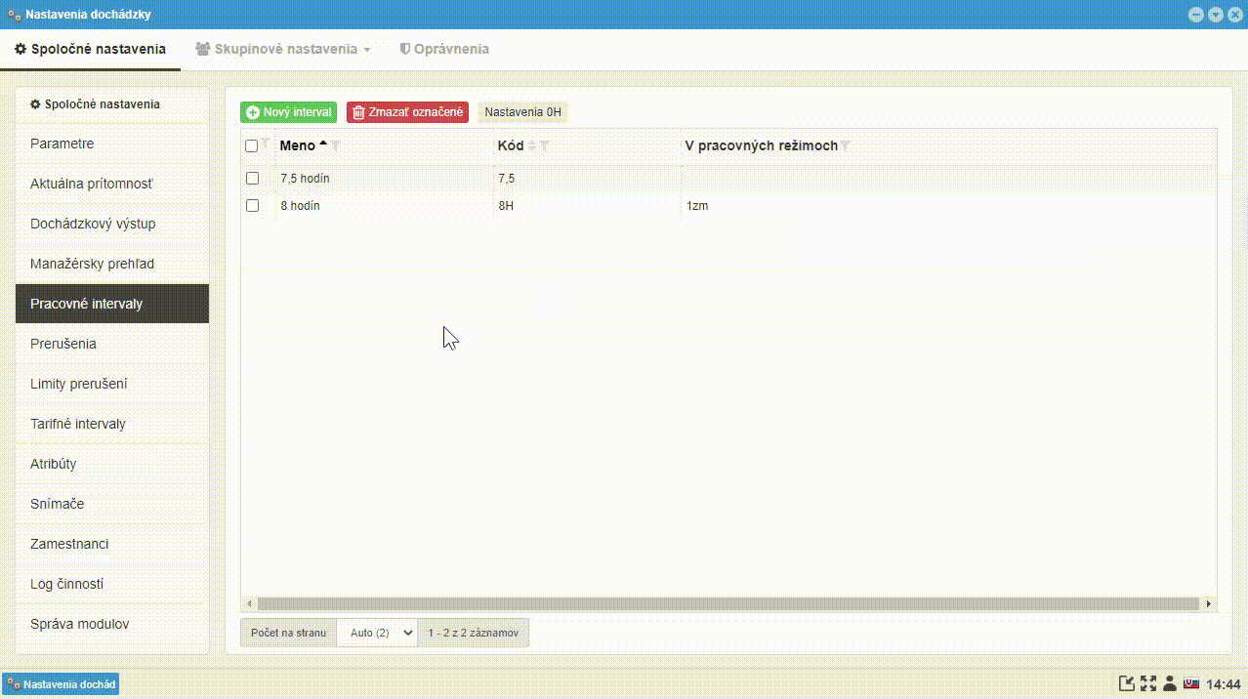Click the Nový interval button
Viewport: 1248px width, 699px height.
click(x=289, y=112)
